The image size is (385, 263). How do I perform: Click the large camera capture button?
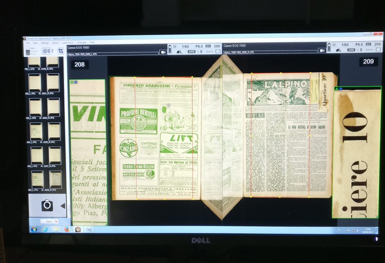(47, 205)
